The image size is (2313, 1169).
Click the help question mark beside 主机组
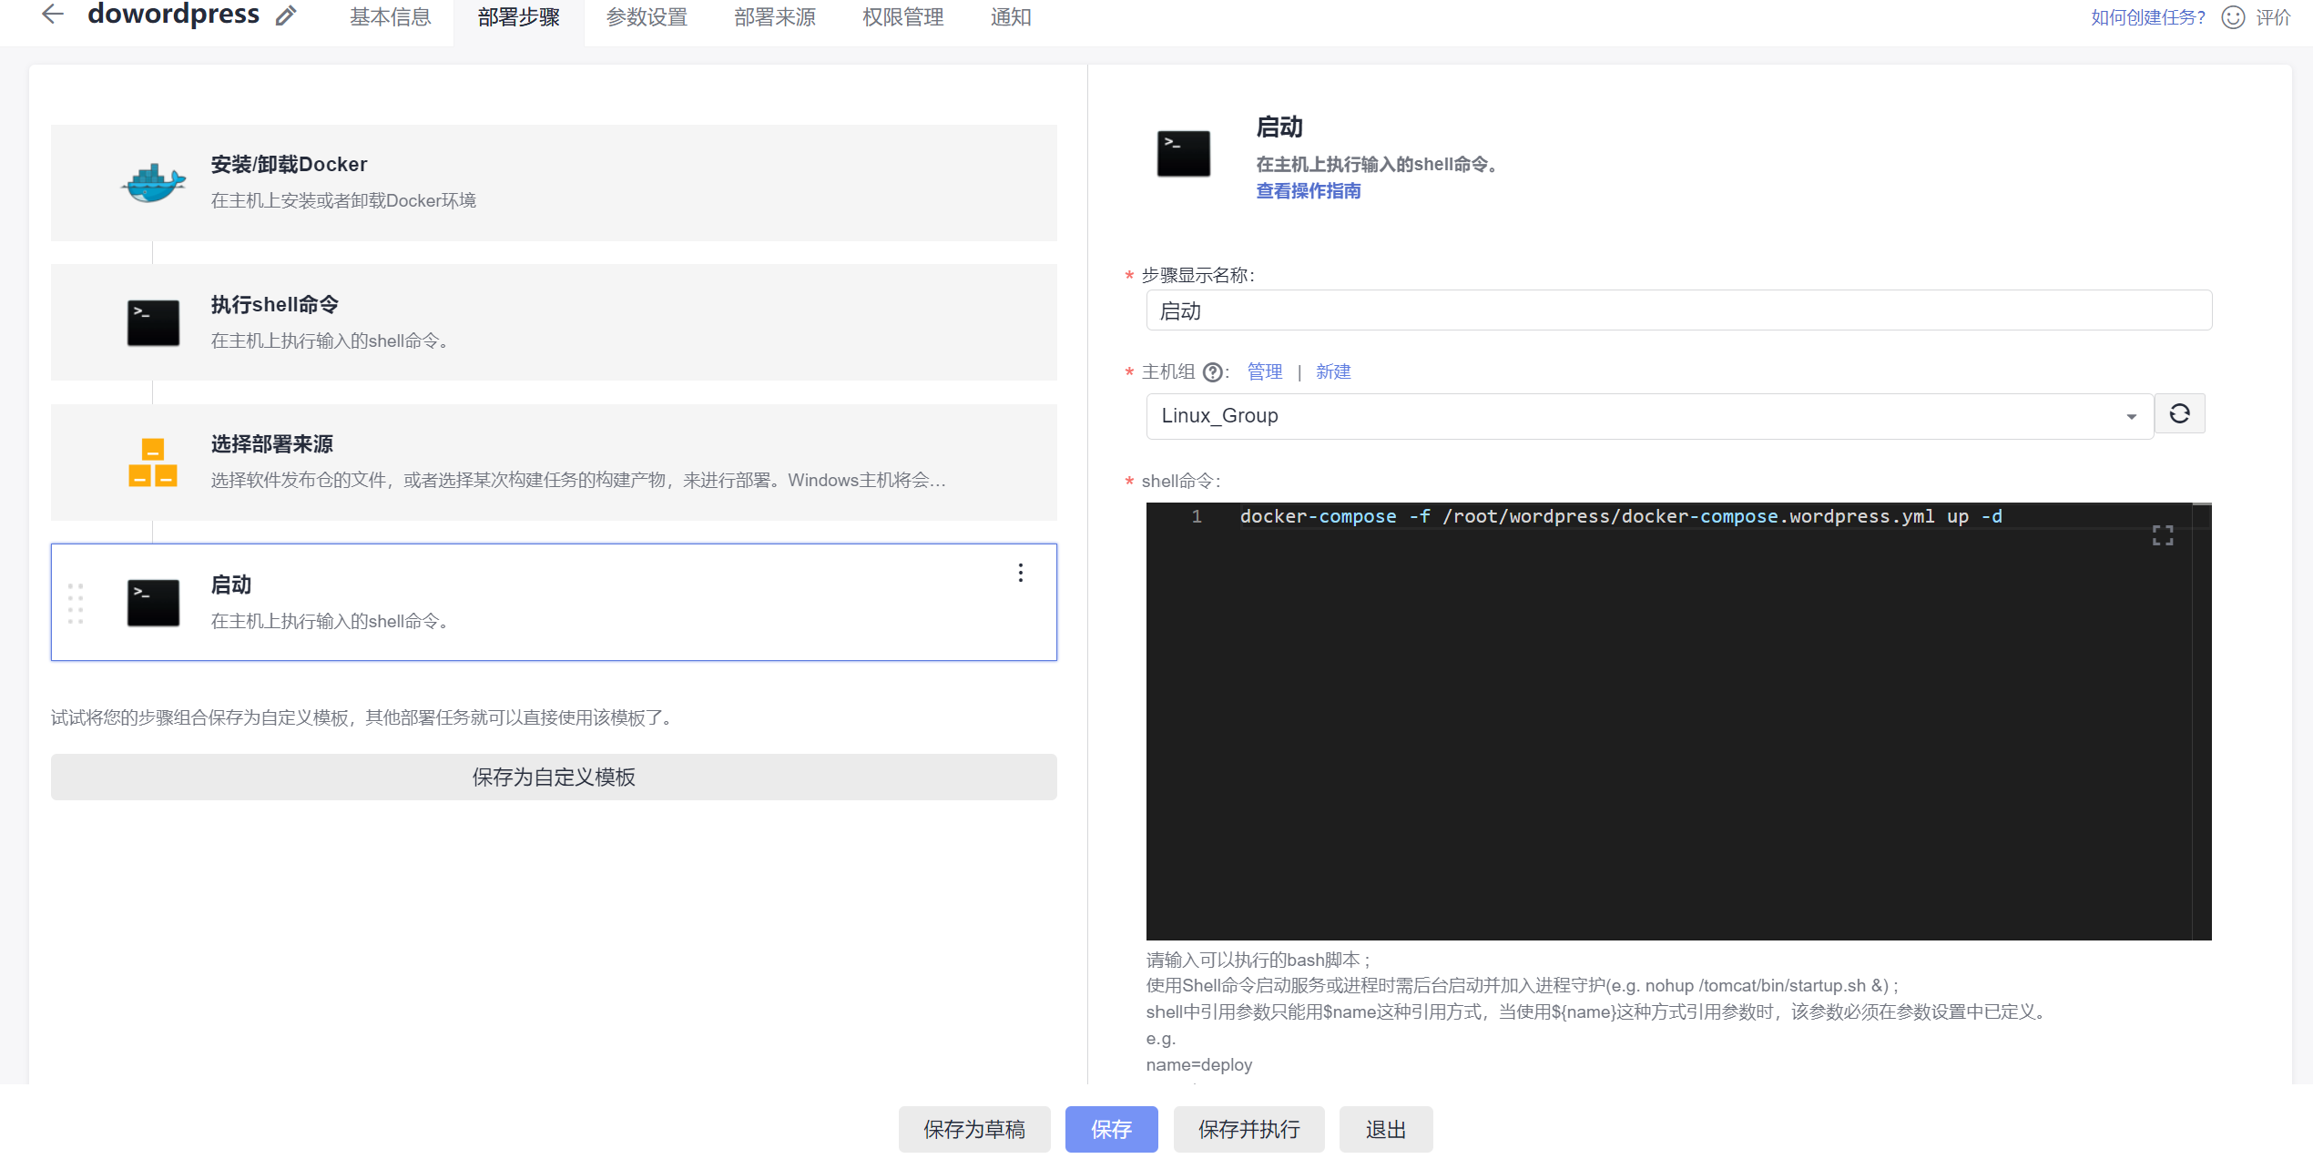(x=1212, y=372)
